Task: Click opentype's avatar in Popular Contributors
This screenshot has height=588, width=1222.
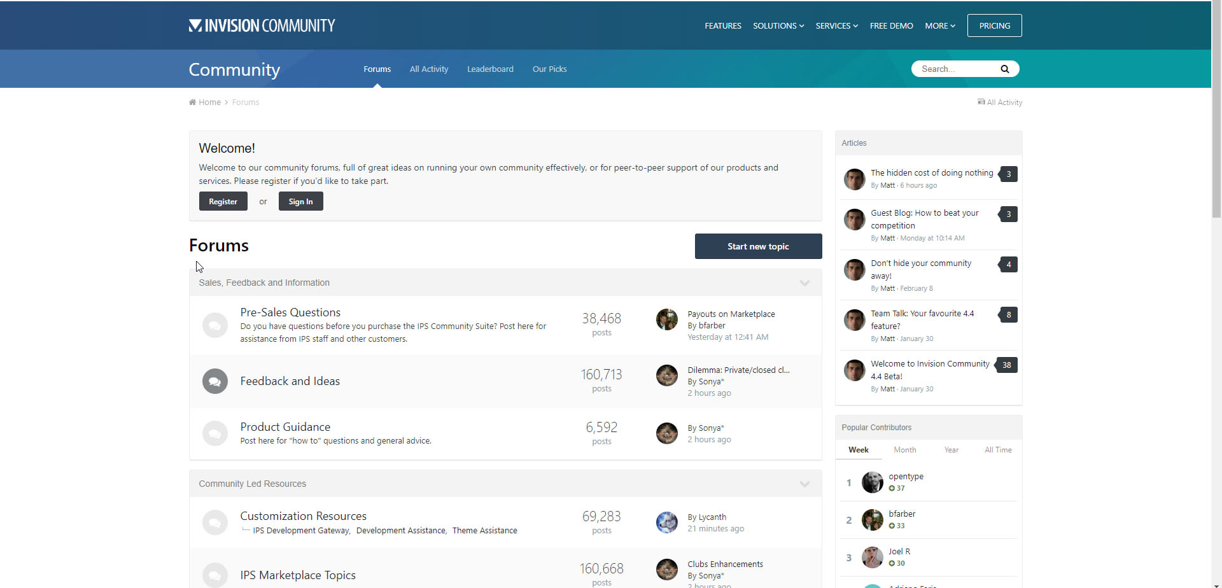Action: pos(872,482)
